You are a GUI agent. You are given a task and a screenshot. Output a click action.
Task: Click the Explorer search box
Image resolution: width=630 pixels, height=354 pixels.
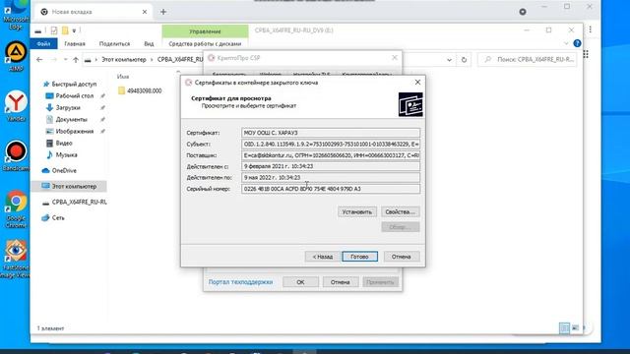tap(528, 59)
